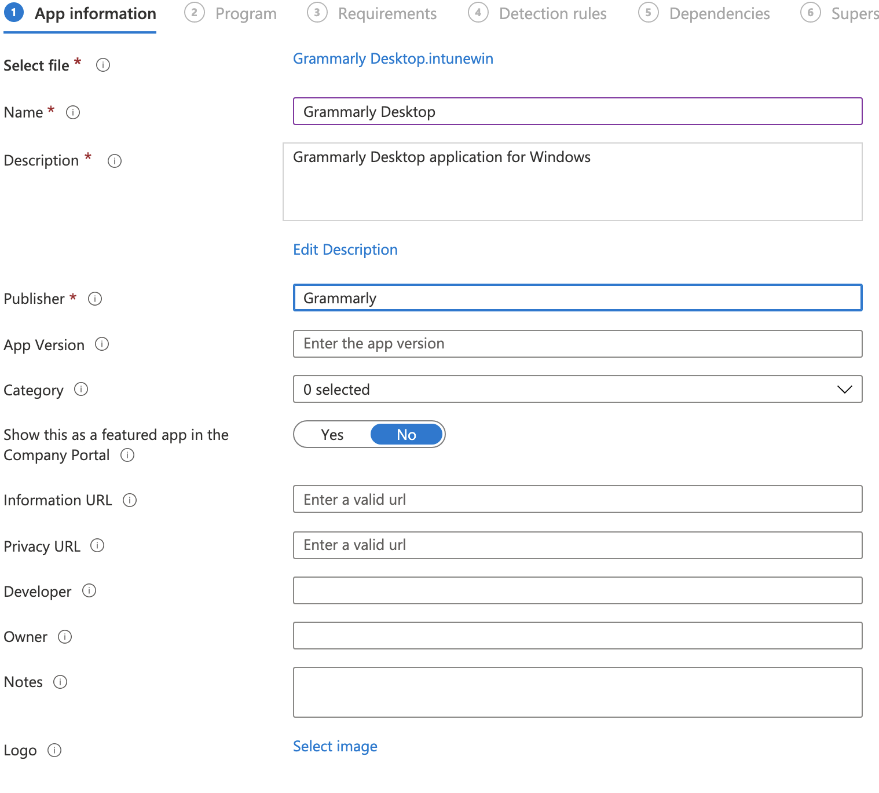Viewport: 879px width, 793px height.
Task: Click the Information URL info icon
Action: [130, 500]
